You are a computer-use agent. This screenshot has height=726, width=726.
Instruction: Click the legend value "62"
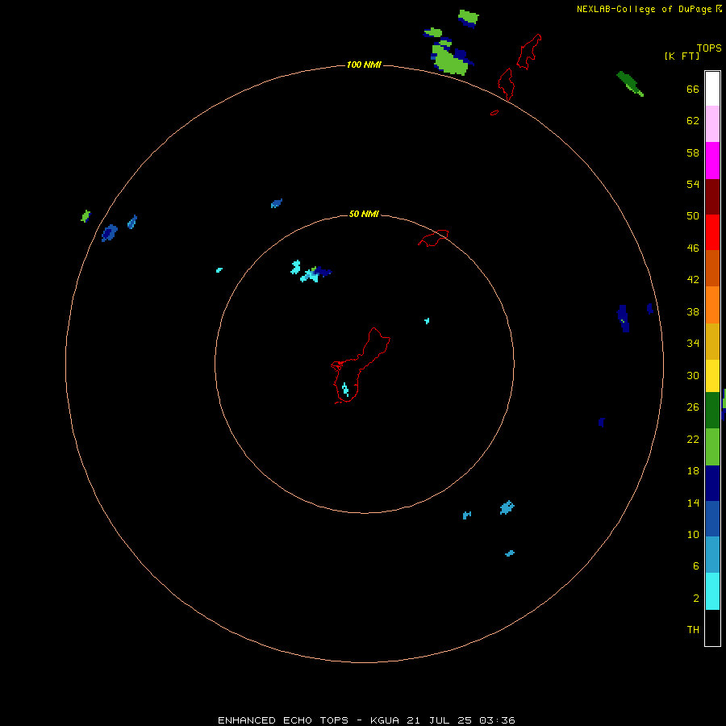(693, 120)
